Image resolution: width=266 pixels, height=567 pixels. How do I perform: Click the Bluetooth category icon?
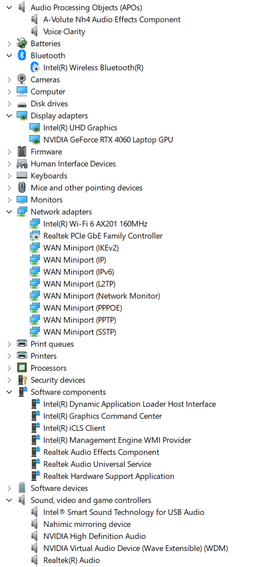click(x=22, y=56)
